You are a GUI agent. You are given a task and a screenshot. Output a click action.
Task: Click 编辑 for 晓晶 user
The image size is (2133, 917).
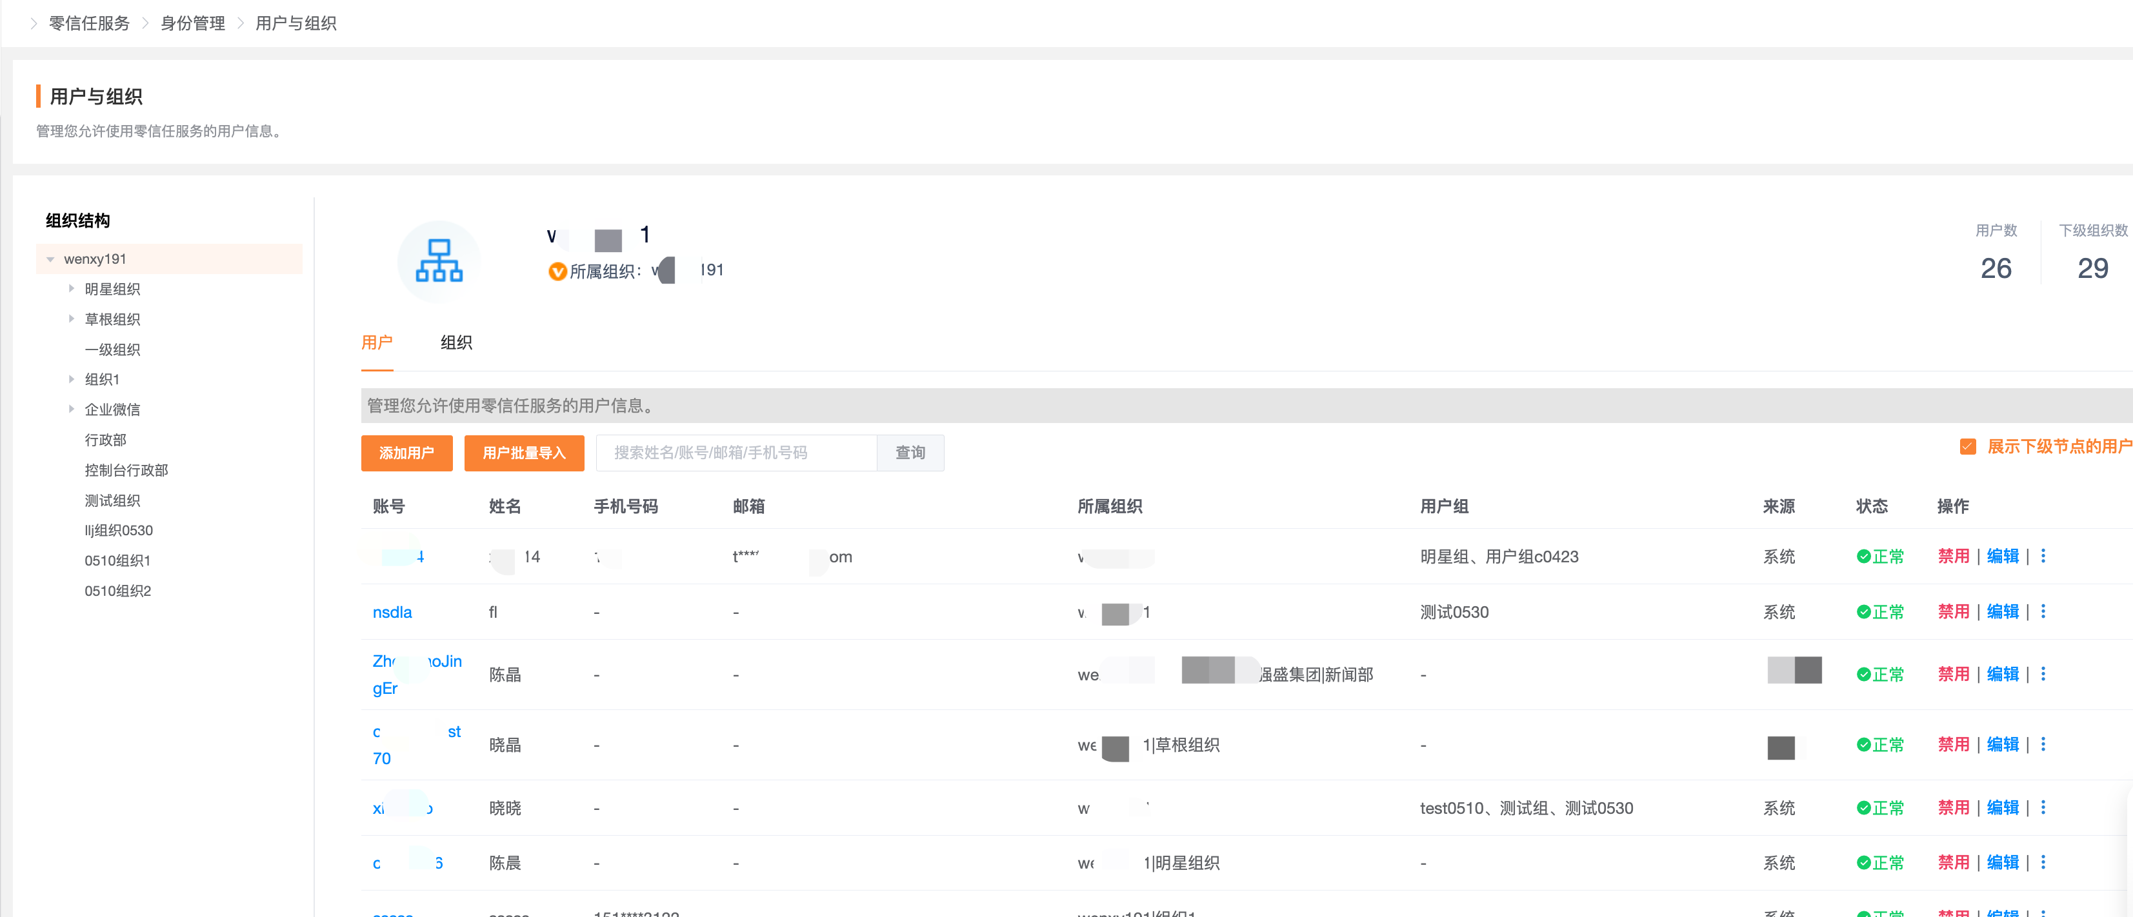[x=2003, y=744]
